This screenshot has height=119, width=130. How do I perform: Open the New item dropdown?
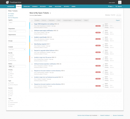pos(111,6)
